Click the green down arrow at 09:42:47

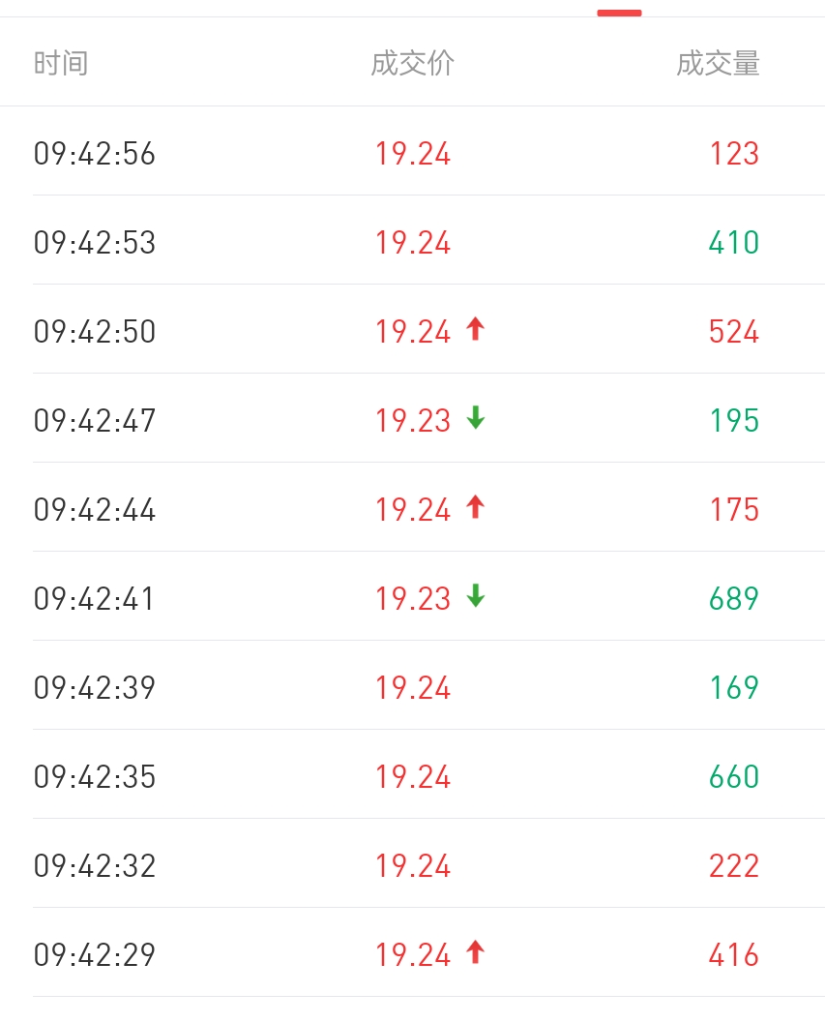pyautogui.click(x=475, y=419)
